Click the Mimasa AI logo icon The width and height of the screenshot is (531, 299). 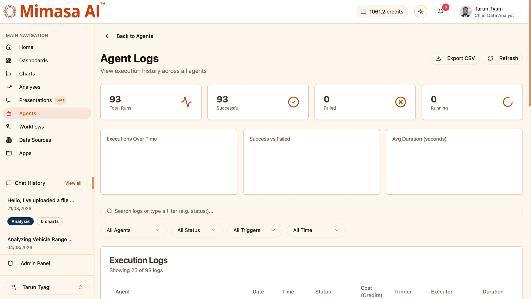tap(10, 11)
